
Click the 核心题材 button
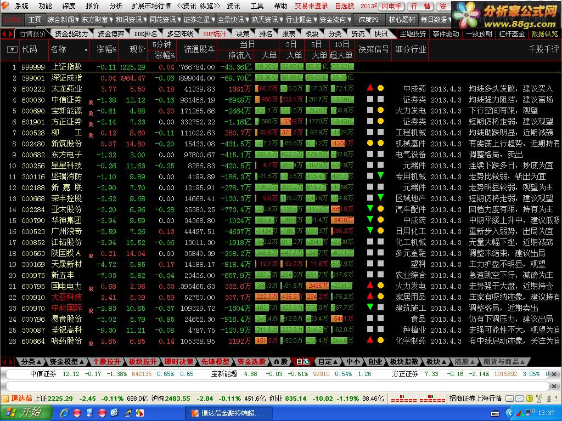coord(402,20)
